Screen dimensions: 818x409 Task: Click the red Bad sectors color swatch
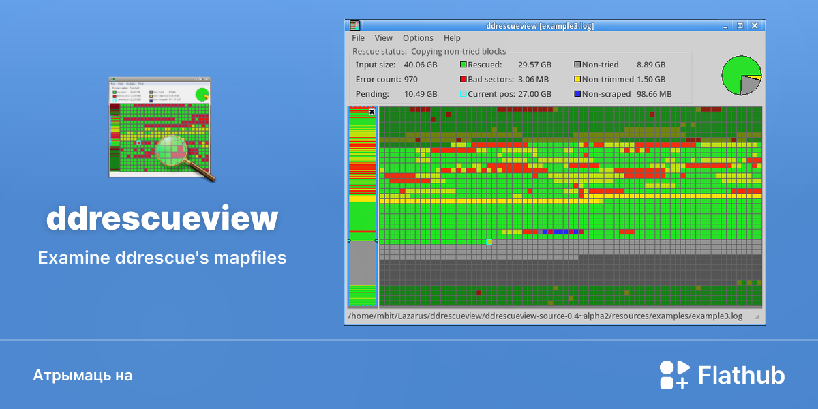tap(464, 79)
